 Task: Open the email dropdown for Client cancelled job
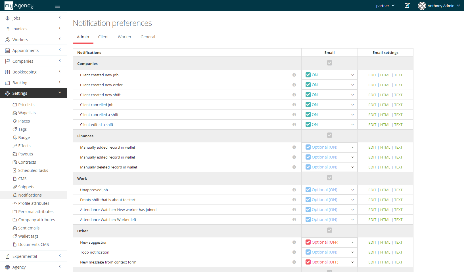coord(352,104)
